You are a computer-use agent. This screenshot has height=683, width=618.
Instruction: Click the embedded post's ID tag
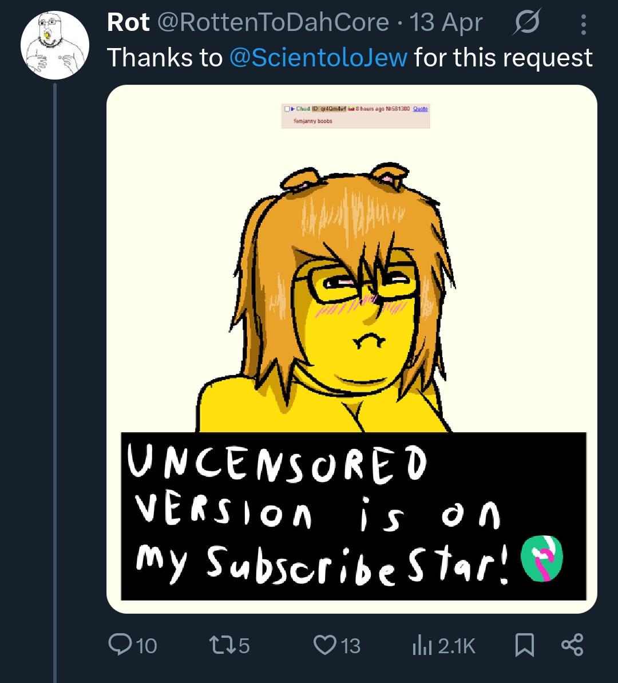click(x=330, y=109)
